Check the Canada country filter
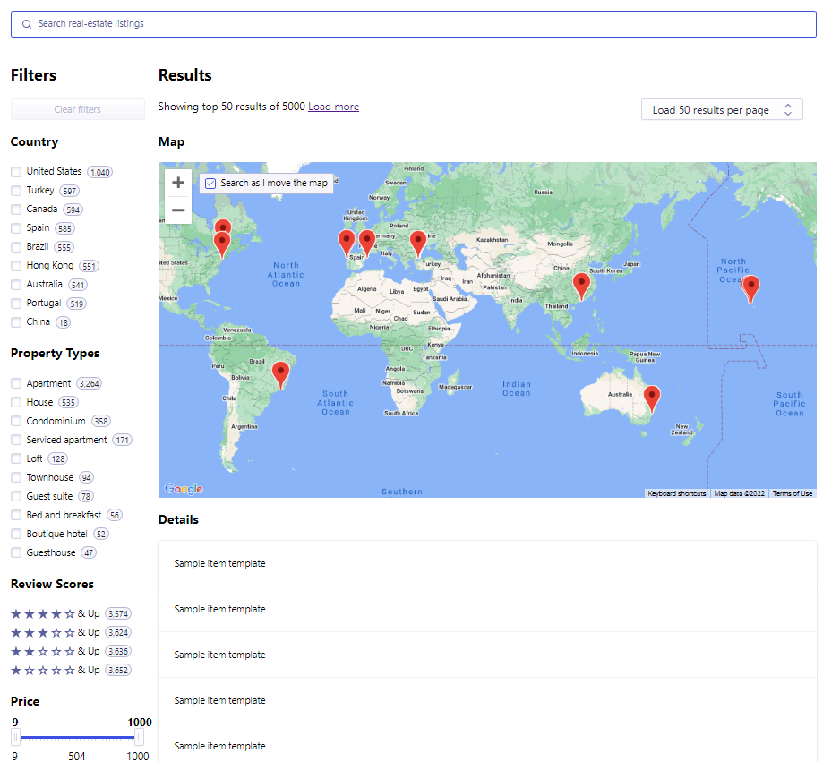The image size is (840, 762). 16,210
